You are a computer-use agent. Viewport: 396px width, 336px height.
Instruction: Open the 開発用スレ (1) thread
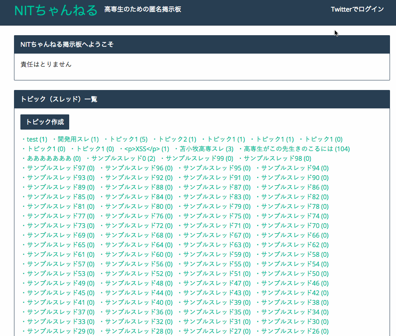tap(78, 139)
